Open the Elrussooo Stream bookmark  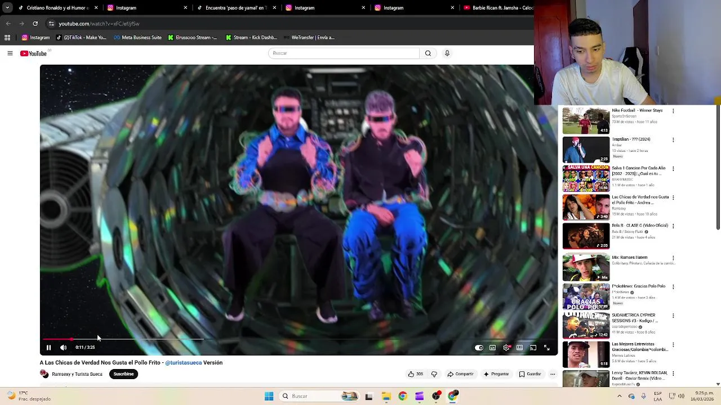click(193, 38)
